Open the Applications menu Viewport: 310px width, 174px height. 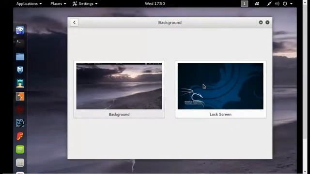click(x=29, y=3)
